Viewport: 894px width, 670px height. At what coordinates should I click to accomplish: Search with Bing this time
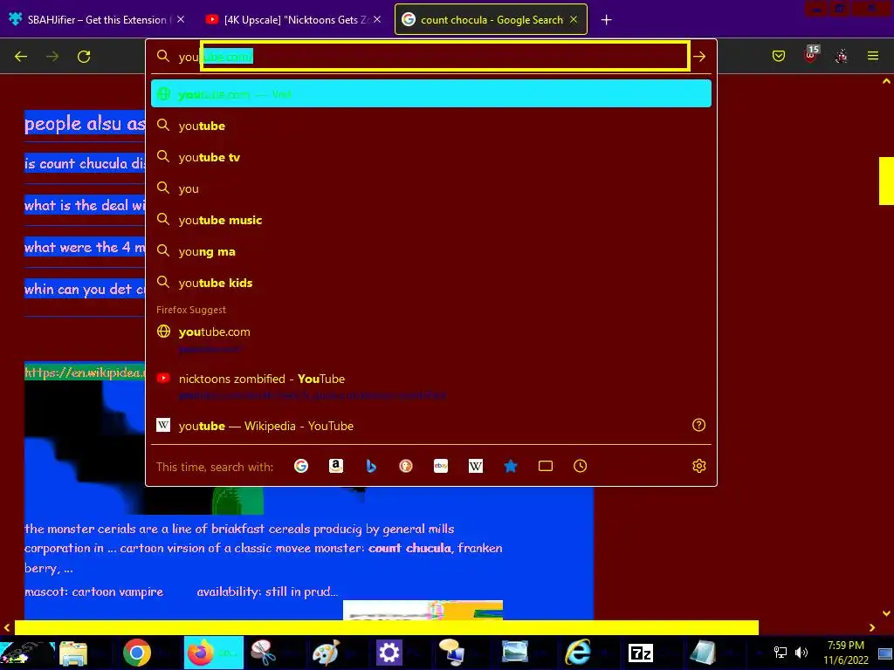click(371, 466)
